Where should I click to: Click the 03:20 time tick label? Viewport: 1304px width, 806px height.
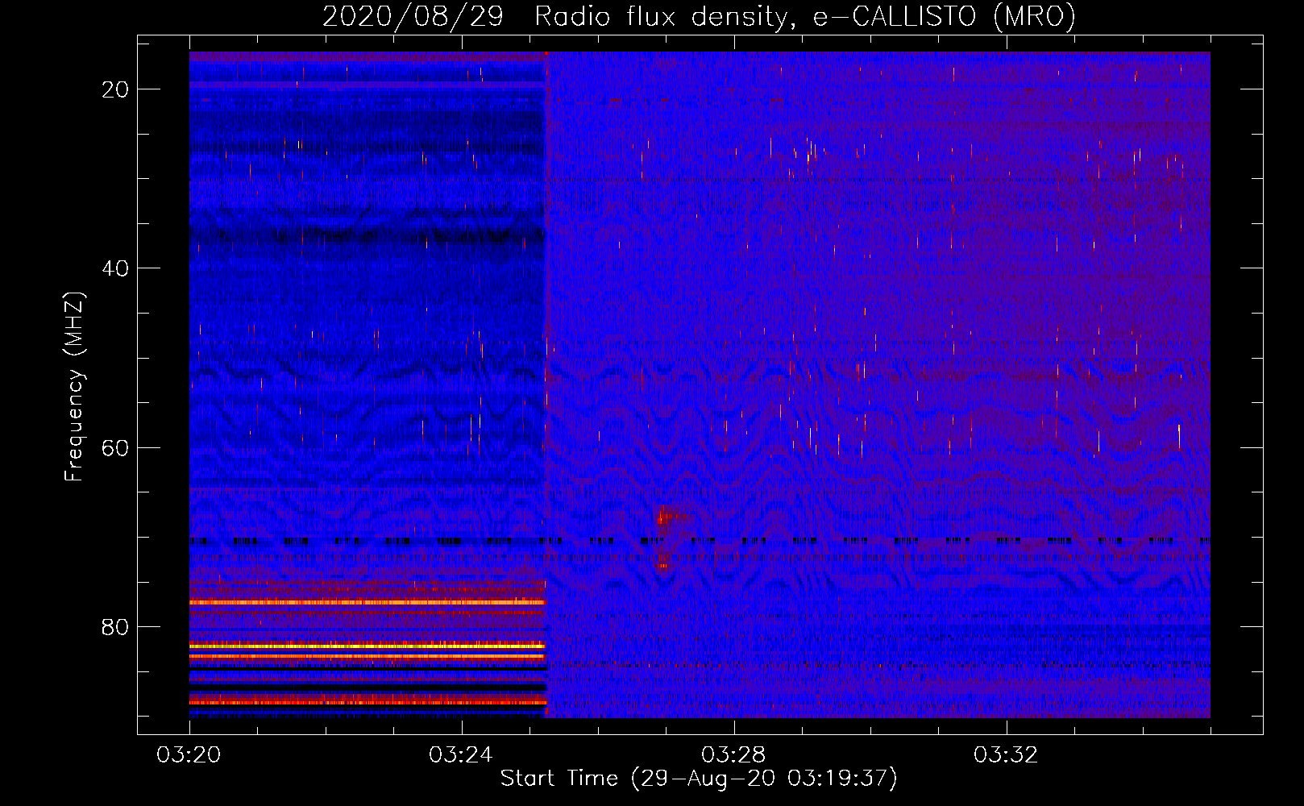coord(189,755)
